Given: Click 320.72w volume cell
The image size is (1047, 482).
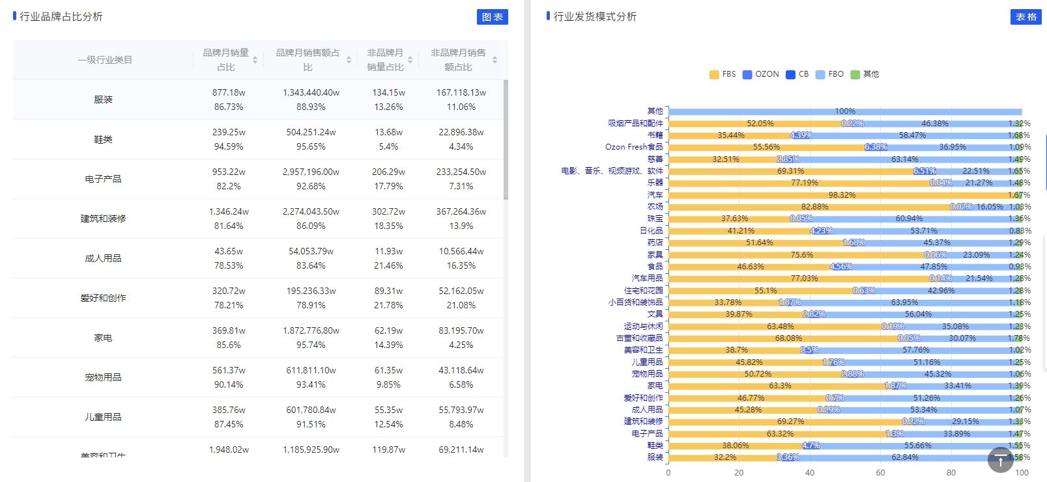Looking at the screenshot, I should tap(229, 291).
